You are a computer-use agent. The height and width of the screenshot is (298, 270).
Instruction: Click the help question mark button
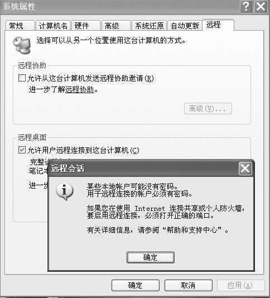click(x=246, y=7)
